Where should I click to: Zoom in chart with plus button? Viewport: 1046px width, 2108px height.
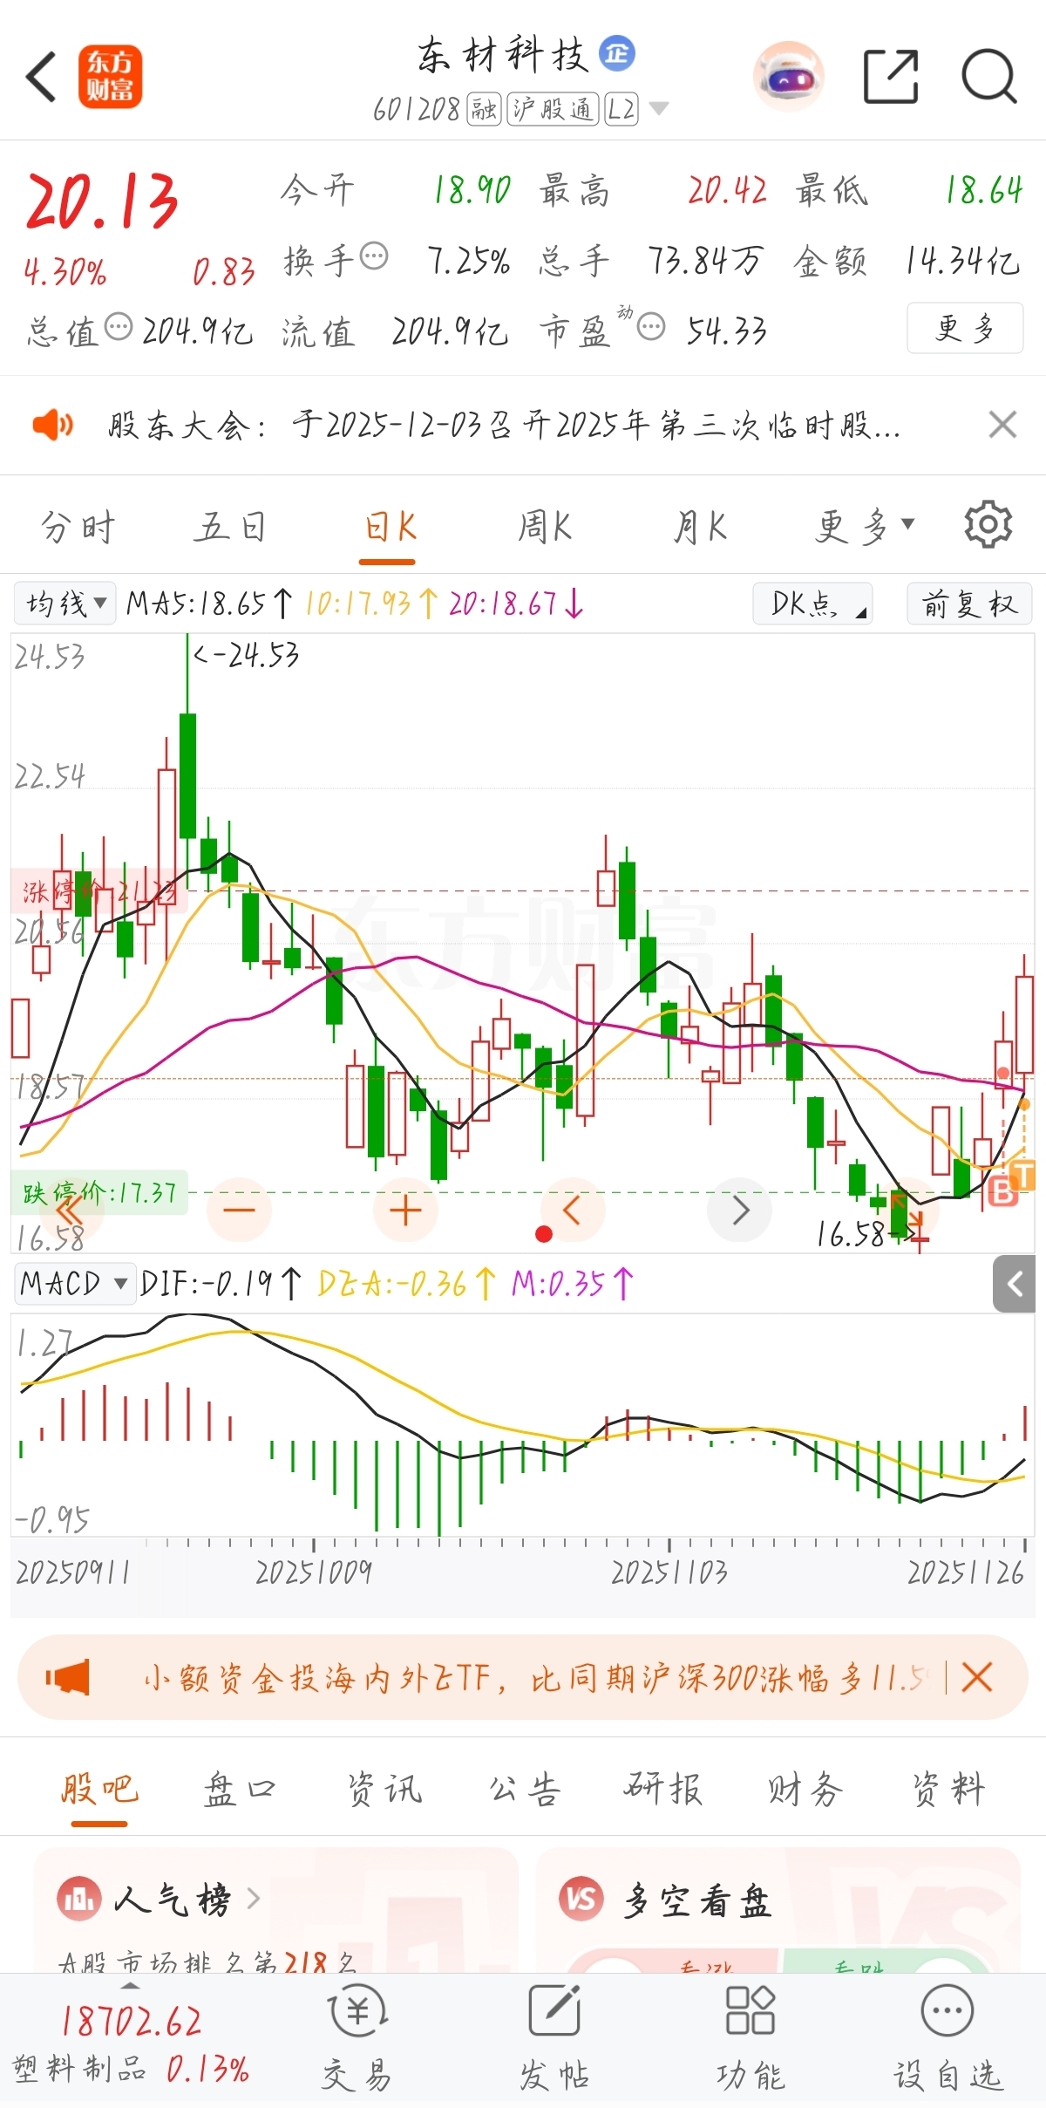[x=405, y=1210]
